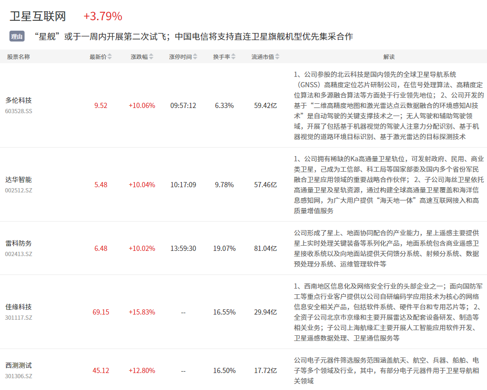This screenshot has width=487, height=390.
Task: Click market cap 59.42亿
Action: [x=265, y=106]
